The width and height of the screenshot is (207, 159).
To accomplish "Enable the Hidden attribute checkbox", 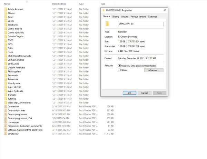I will [x=119, y=70].
